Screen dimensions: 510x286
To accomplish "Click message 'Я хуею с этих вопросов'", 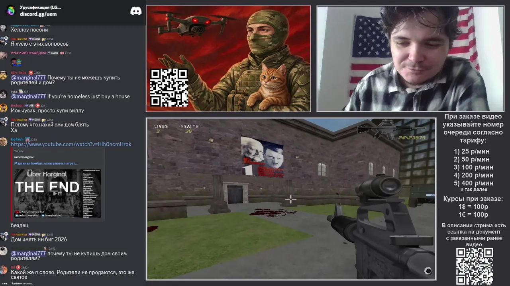I will (39, 44).
